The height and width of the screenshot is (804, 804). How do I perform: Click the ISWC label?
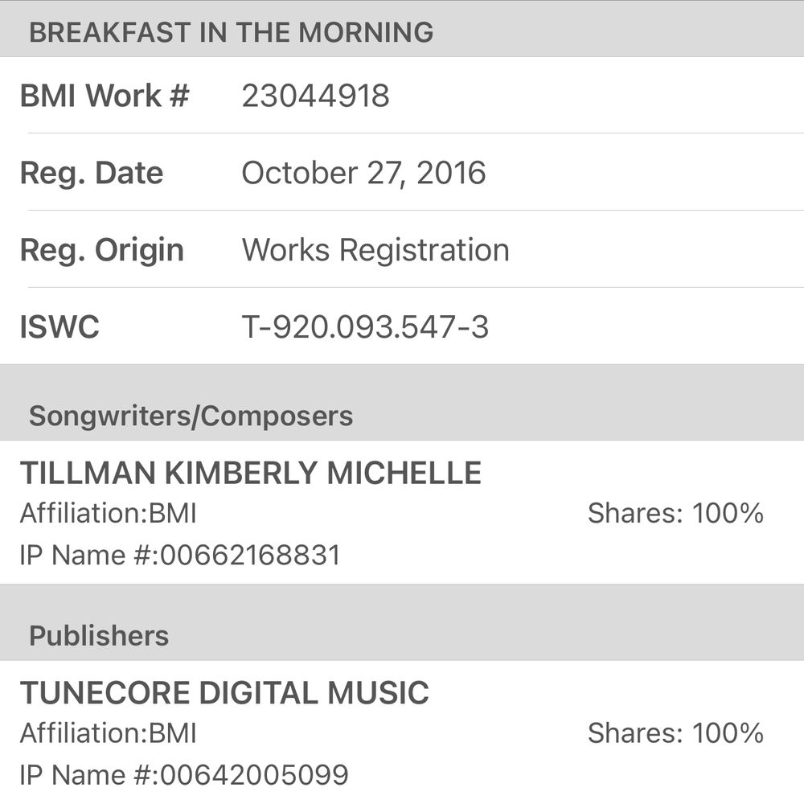point(59,327)
